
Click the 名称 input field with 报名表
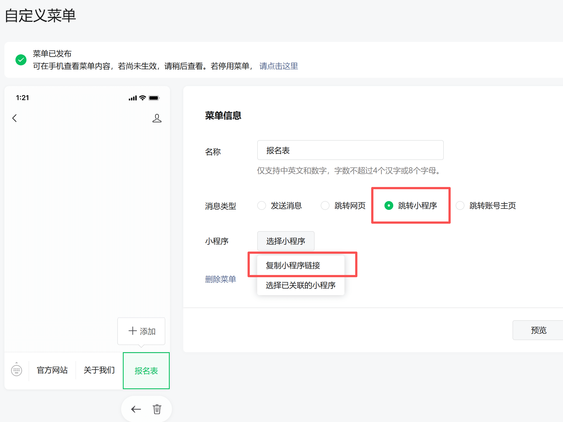(x=350, y=150)
